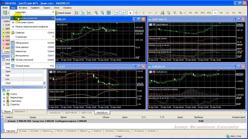
Task: Select the trendline drawing tool
Action: click(156, 13)
